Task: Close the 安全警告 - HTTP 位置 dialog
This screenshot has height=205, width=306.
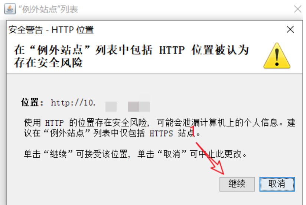Action: [290, 29]
